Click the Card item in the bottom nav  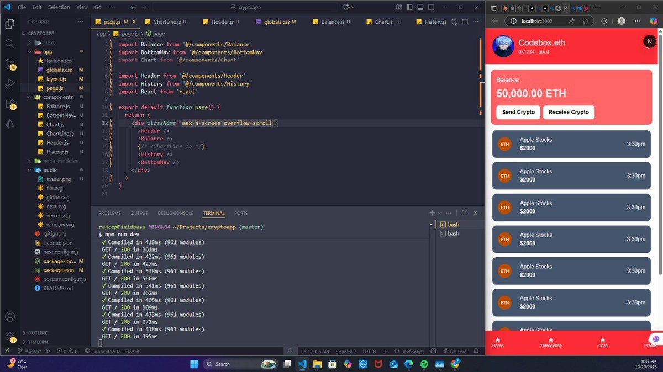(603, 343)
